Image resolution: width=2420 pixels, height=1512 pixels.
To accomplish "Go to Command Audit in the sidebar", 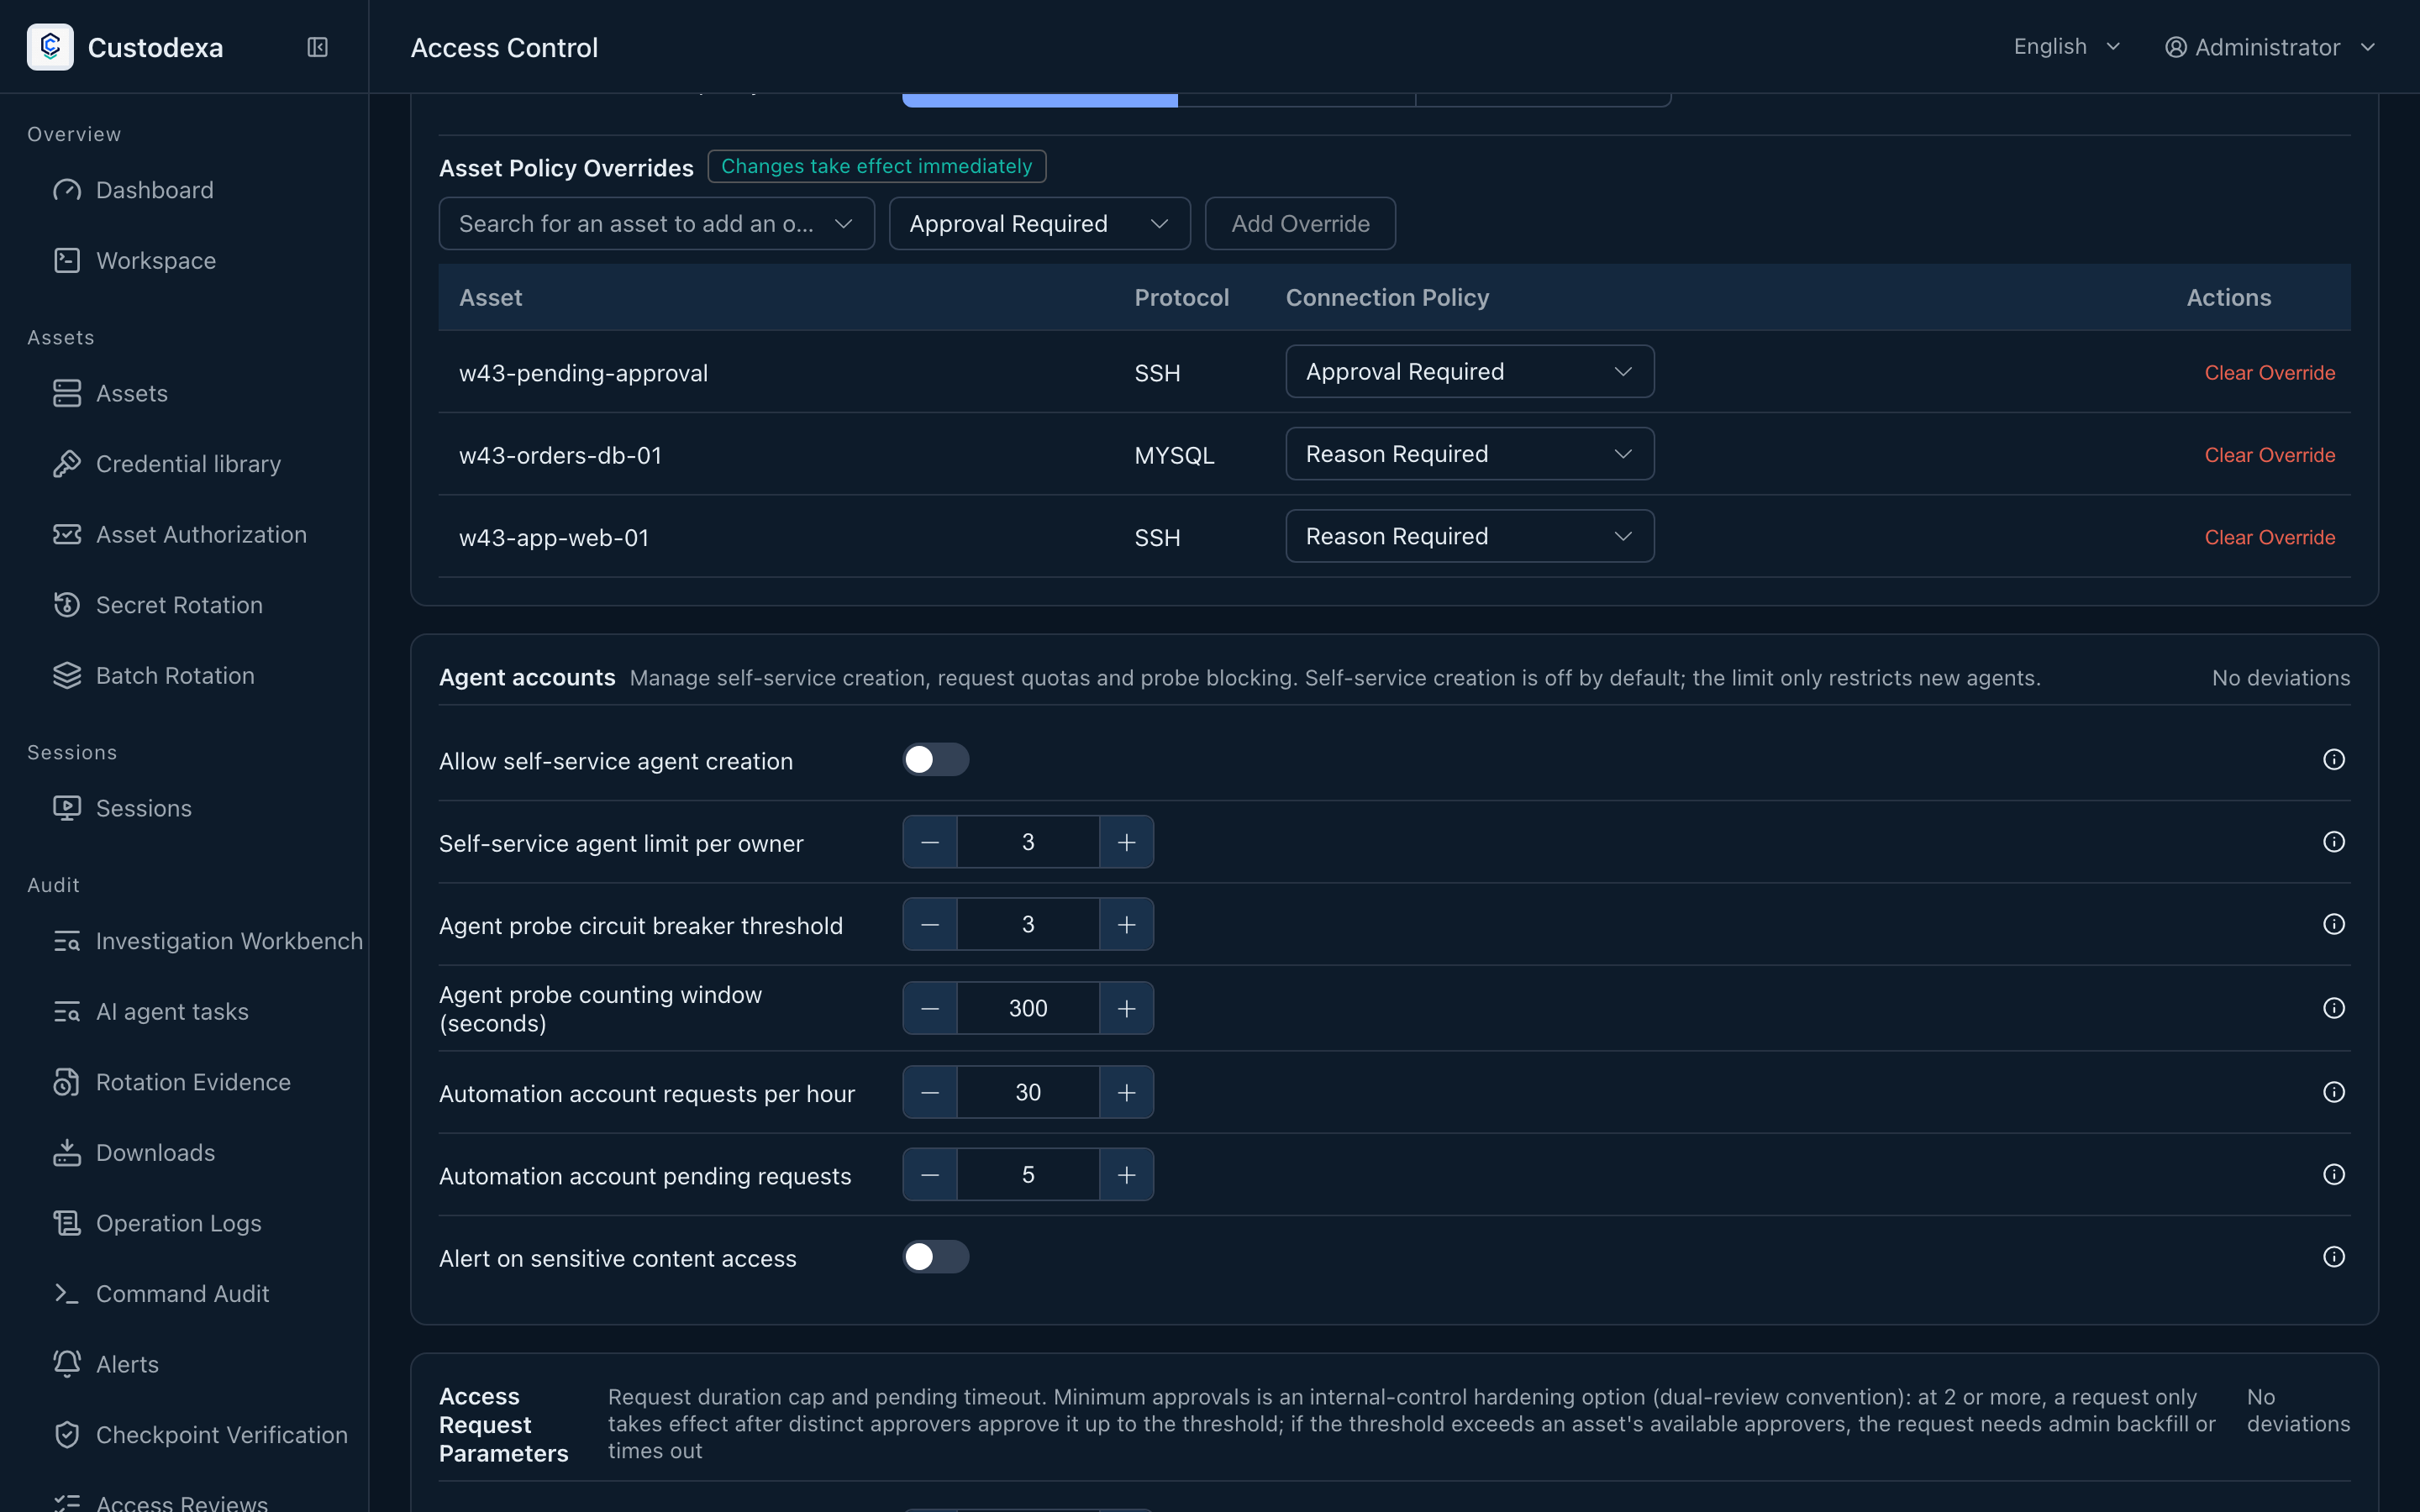I will pos(184,1294).
